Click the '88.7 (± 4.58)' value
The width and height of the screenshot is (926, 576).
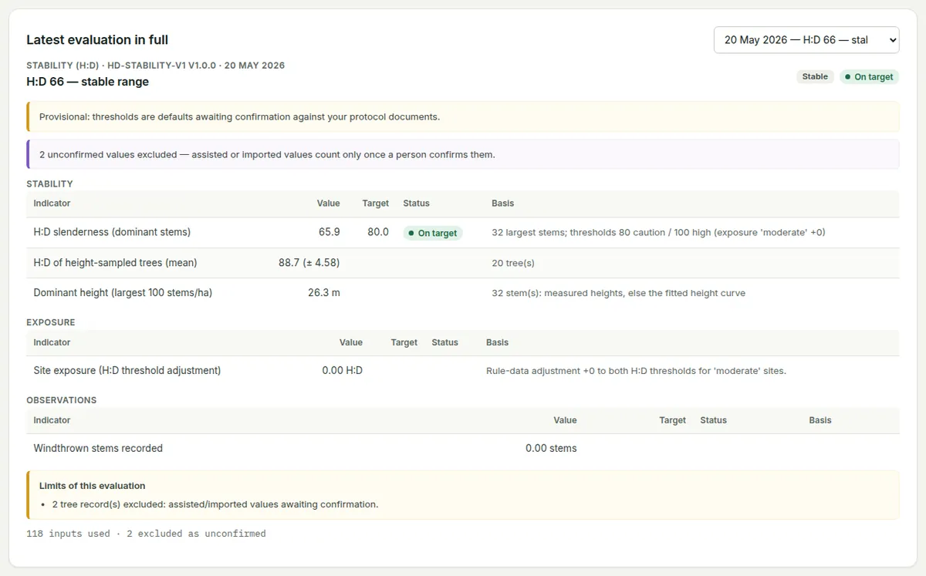coord(309,263)
